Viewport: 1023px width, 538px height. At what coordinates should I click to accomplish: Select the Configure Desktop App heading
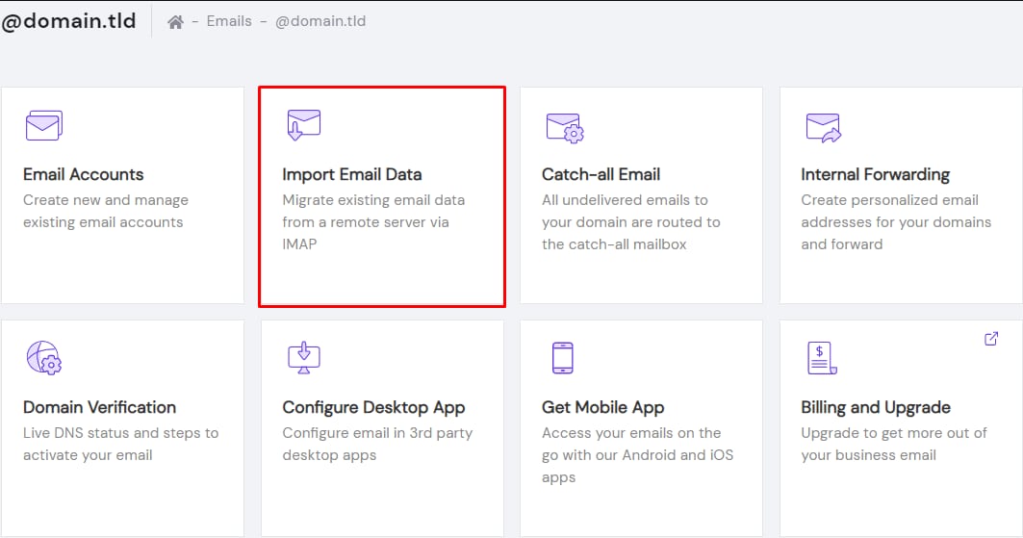point(373,407)
